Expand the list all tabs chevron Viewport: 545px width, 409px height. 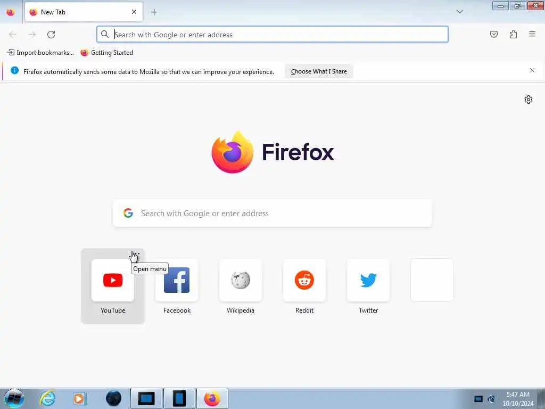coord(459,12)
